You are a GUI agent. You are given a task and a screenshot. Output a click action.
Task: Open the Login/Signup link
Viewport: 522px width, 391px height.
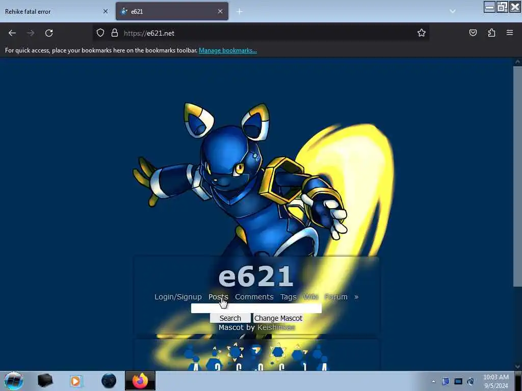coord(178,297)
